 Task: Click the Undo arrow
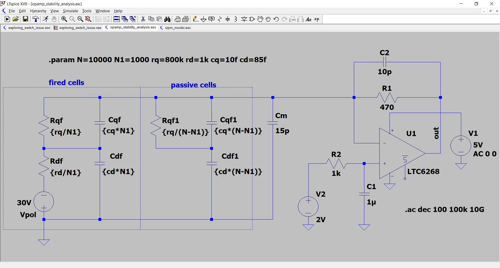(x=276, y=19)
